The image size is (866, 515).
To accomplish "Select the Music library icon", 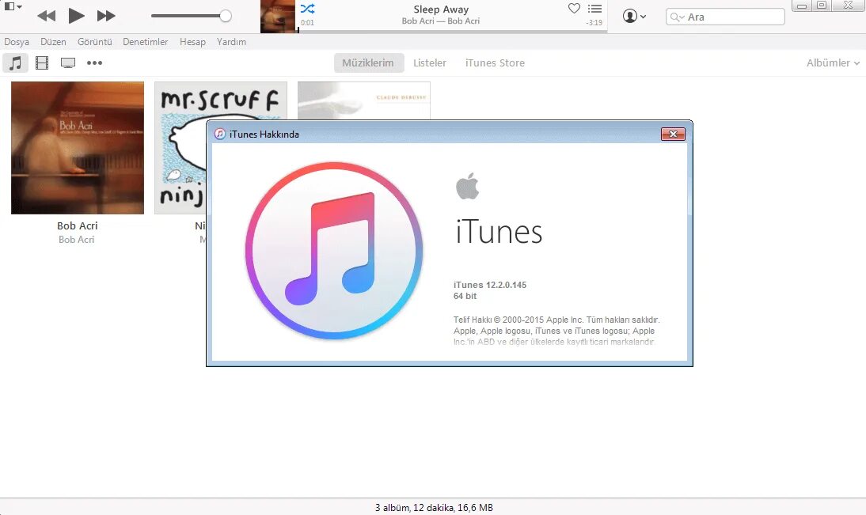I will click(16, 63).
